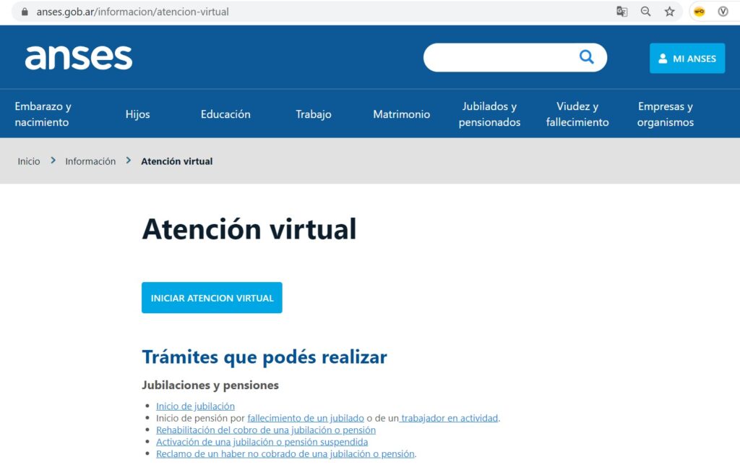Click the anses.gob.ar URL in address bar

point(133,12)
